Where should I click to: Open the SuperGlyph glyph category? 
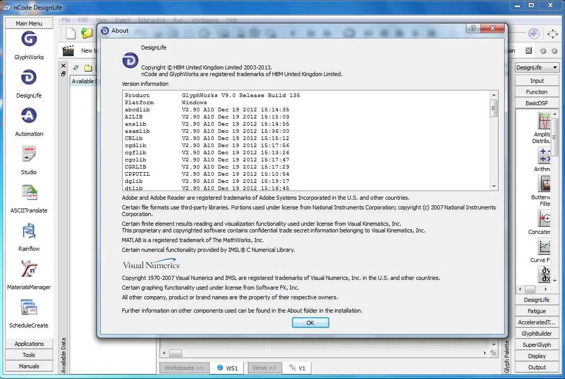click(537, 344)
